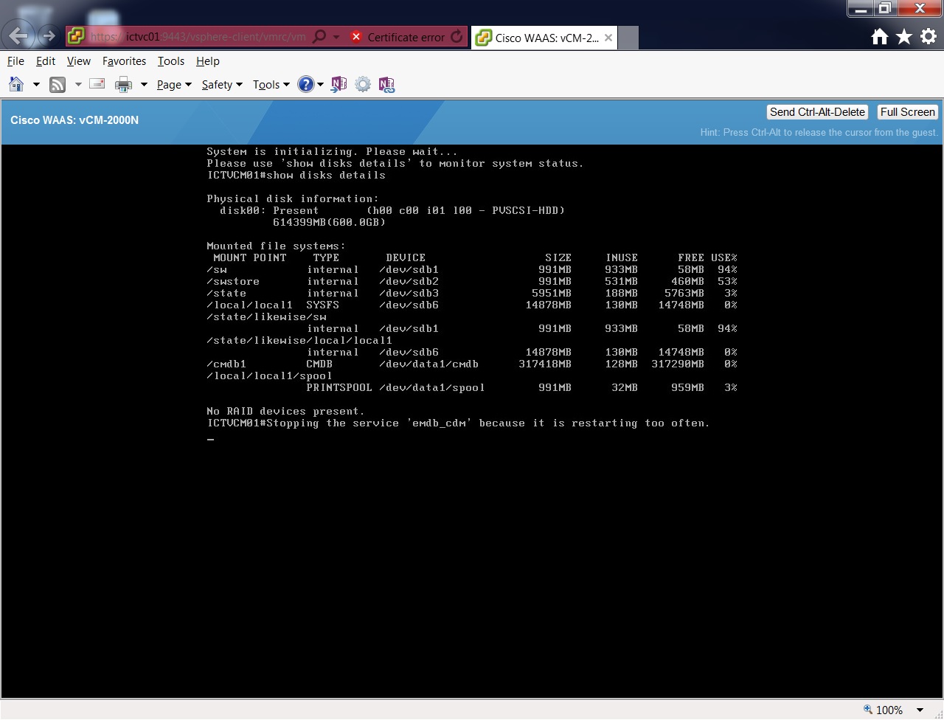This screenshot has height=720, width=944.
Task: Open Favorites with the star icon
Action: pos(904,36)
